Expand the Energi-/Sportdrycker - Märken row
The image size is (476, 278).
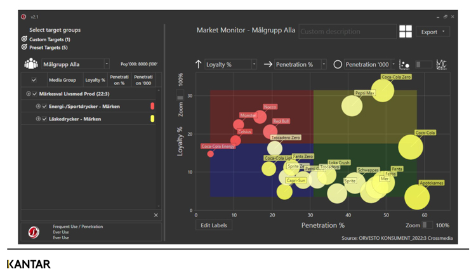pos(38,106)
